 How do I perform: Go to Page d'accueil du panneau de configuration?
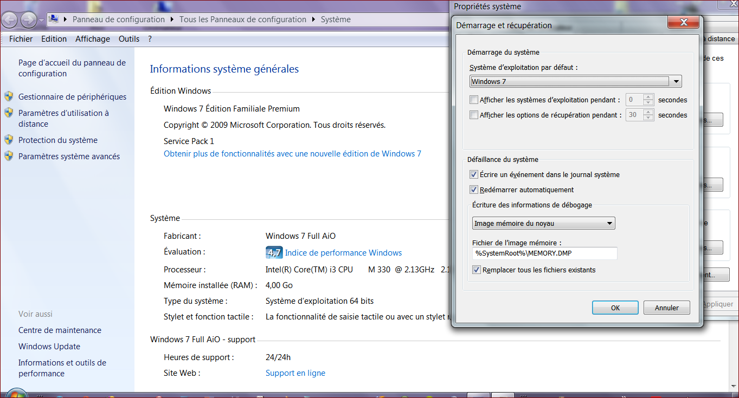[72, 68]
